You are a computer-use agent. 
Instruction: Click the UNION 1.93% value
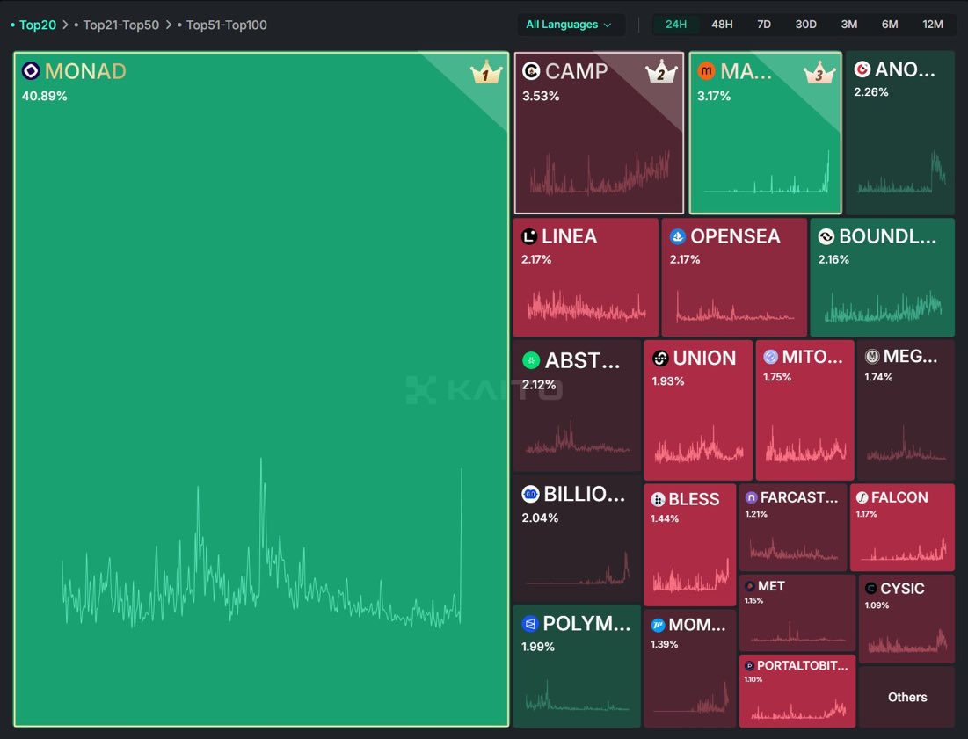pos(668,381)
